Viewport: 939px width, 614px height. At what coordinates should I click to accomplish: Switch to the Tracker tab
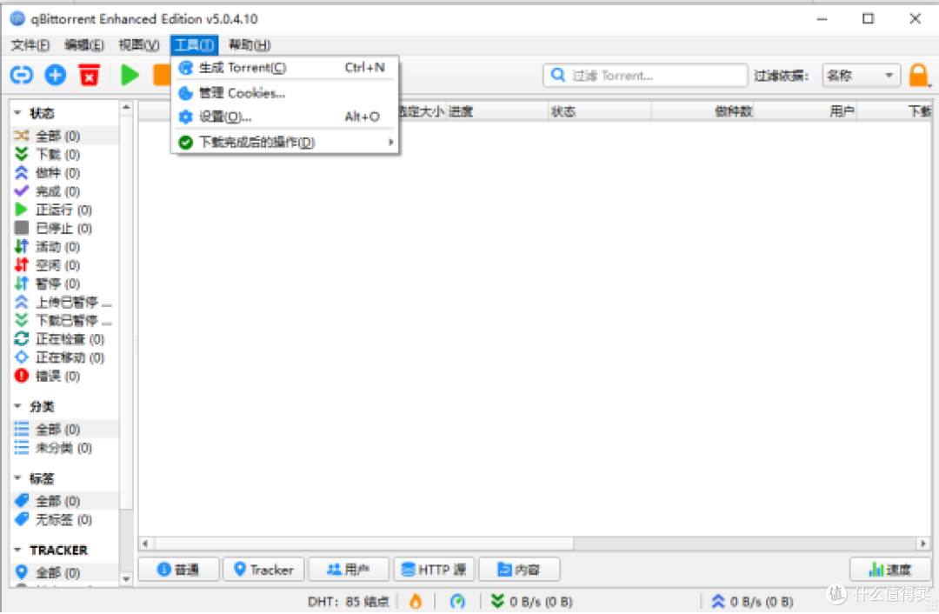(263, 569)
